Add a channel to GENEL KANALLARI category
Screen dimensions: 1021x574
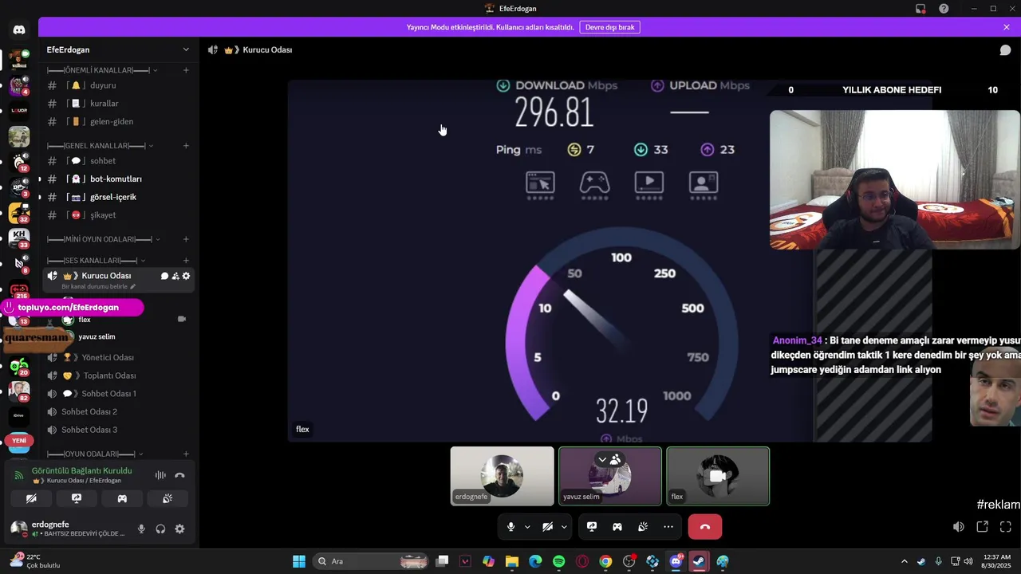click(x=186, y=146)
